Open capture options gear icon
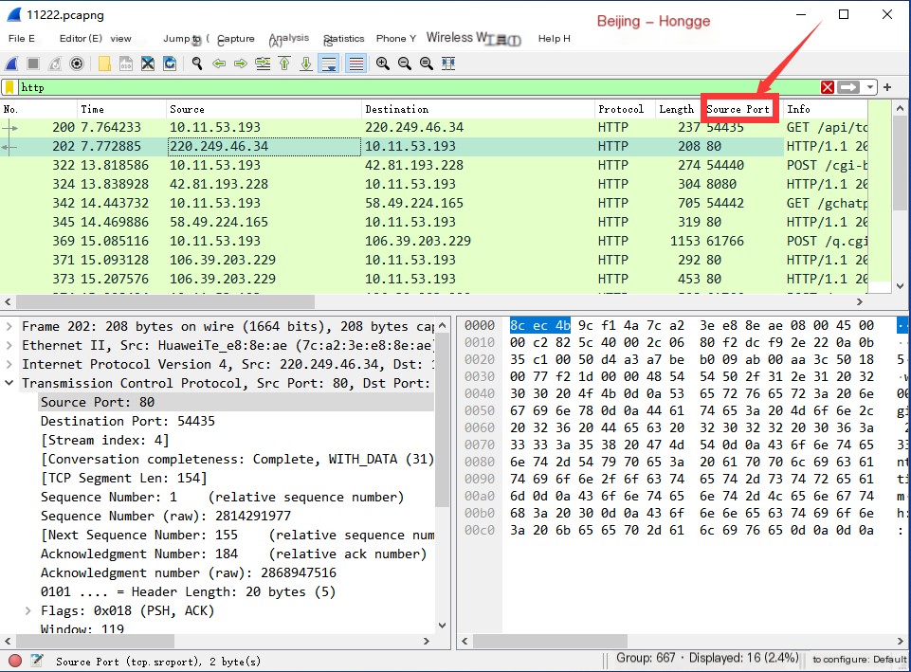911x672 pixels. click(x=77, y=64)
